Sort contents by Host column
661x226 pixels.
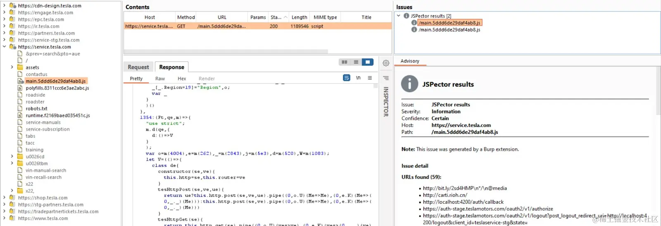click(150, 17)
